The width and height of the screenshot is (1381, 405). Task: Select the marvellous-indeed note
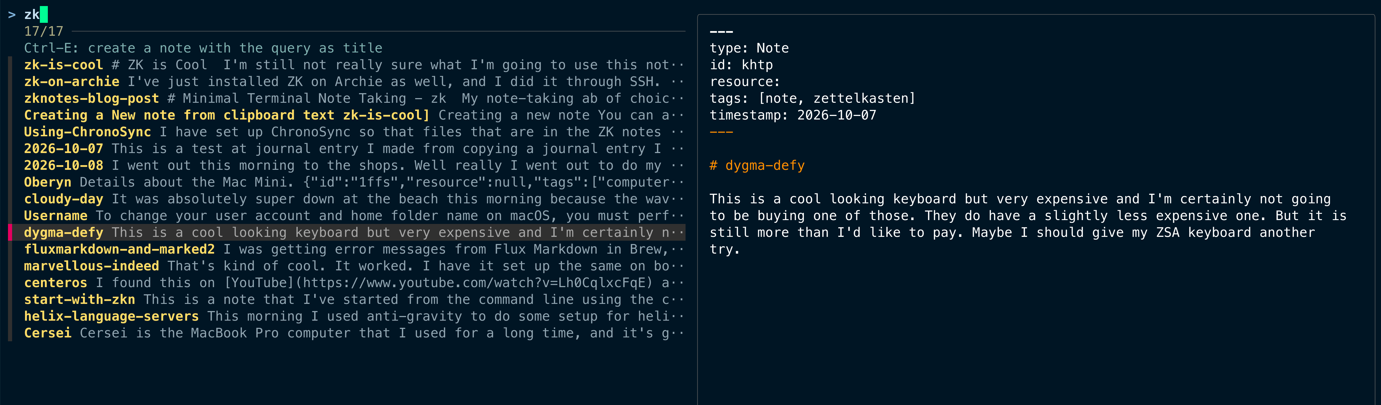[x=354, y=266]
